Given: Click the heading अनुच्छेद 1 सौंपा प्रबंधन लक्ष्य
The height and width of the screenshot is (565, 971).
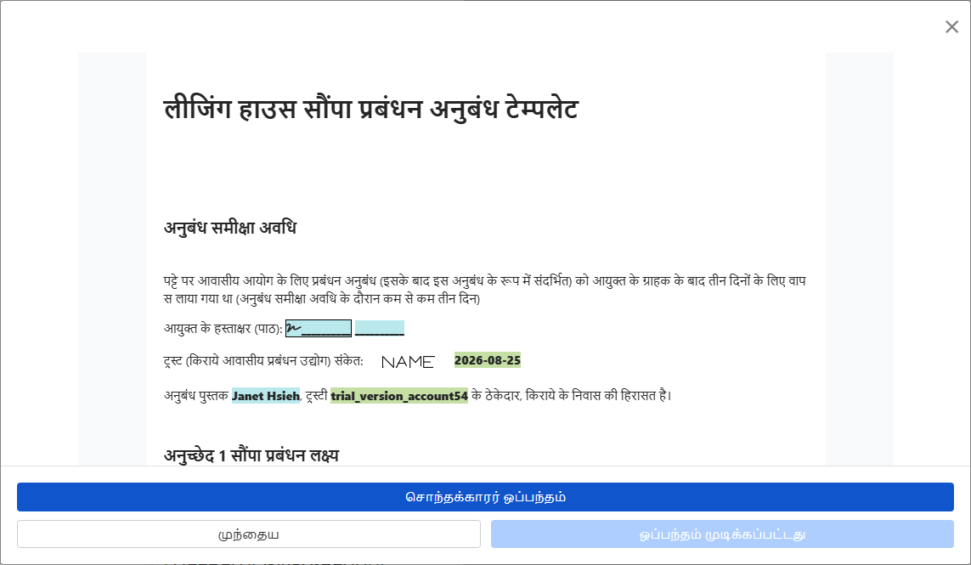Looking at the screenshot, I should click(x=251, y=455).
